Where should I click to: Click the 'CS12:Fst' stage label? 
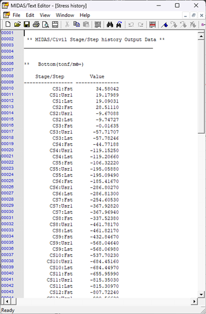coord(61,292)
